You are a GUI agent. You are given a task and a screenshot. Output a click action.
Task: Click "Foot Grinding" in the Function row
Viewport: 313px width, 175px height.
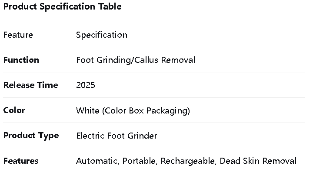103,60
